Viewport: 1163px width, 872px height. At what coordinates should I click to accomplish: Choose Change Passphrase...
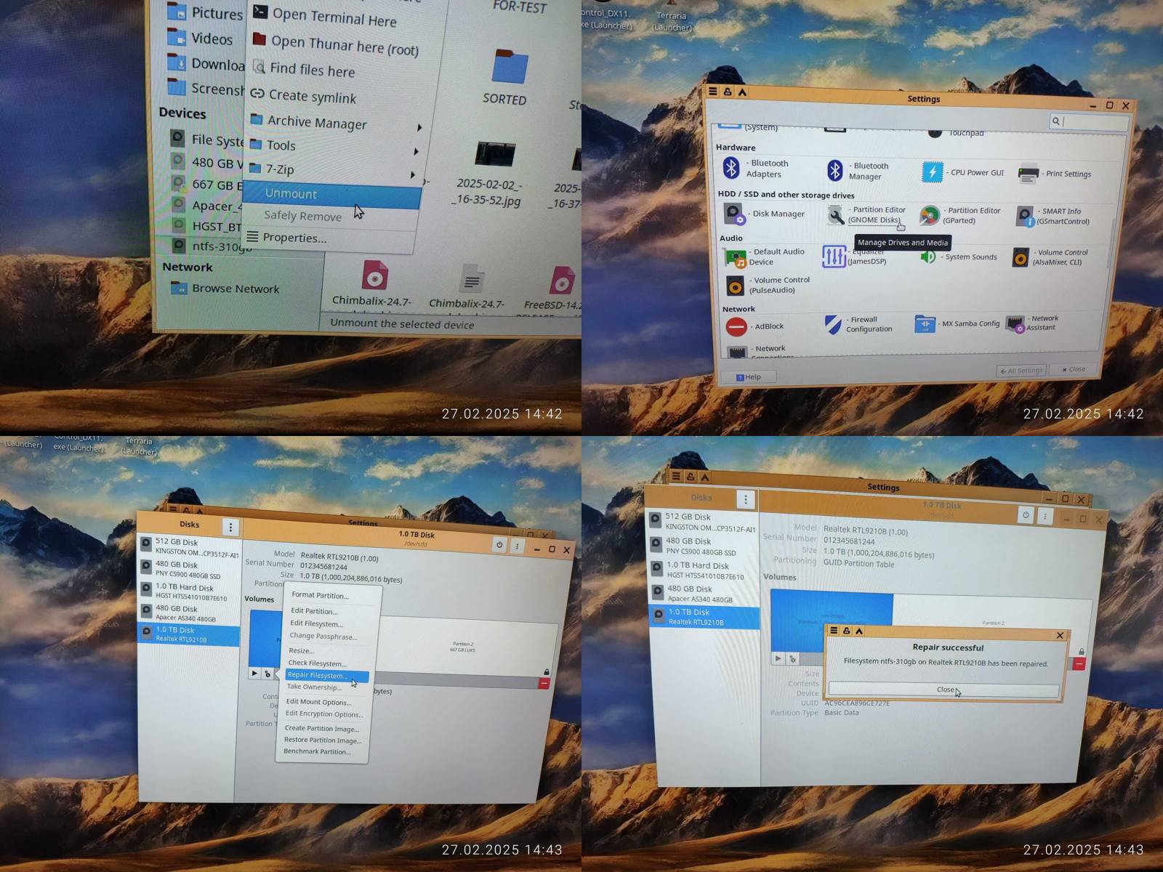[323, 637]
